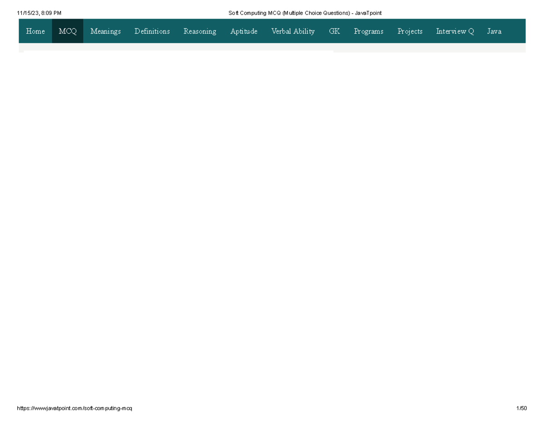The width and height of the screenshot is (545, 421).
Task: Click the GK navigation link
Action: [334, 31]
